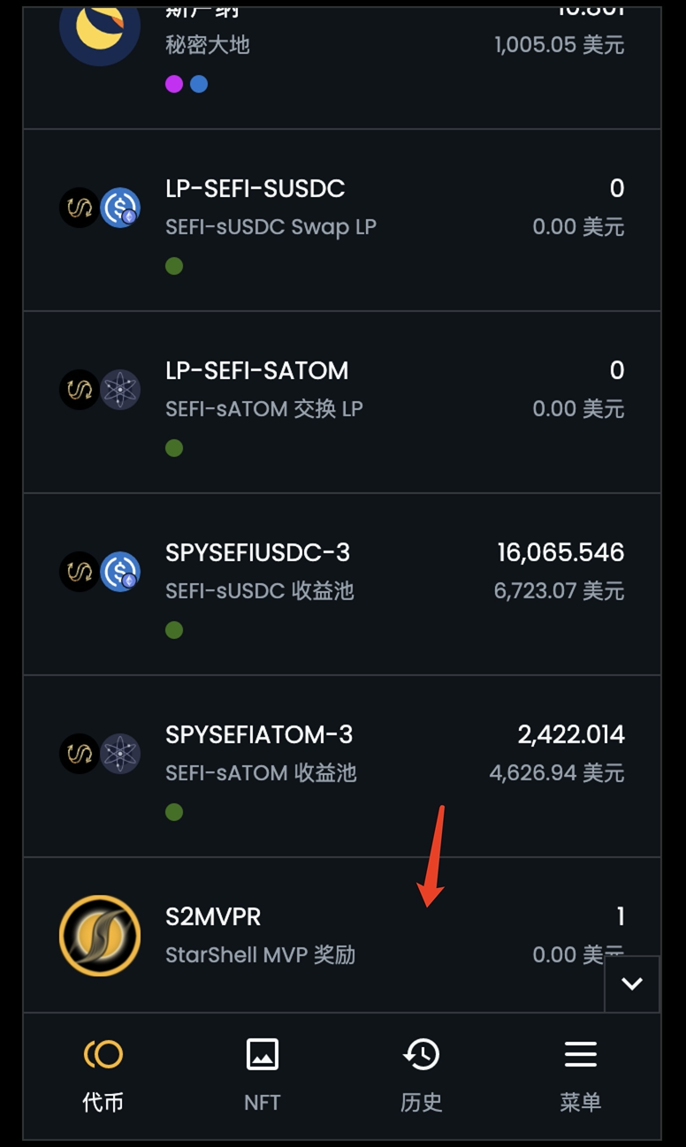Open the Tokens tab icon
This screenshot has width=686, height=1147.
pos(103,1054)
